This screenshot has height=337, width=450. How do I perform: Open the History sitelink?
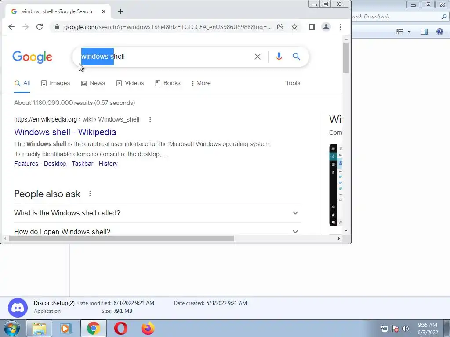(108, 164)
